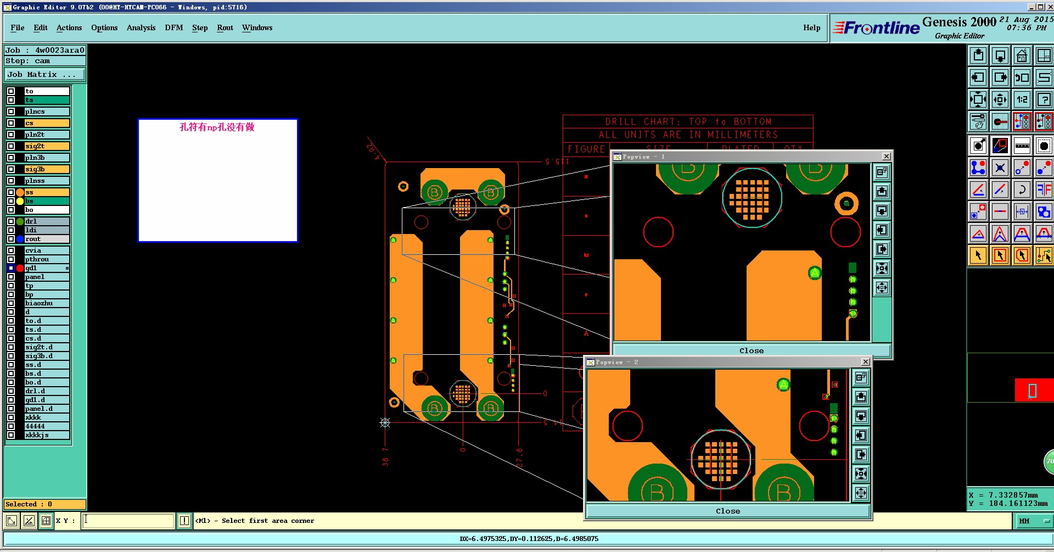Open the MM units dropdown
Viewport: 1054px width, 552px height.
click(1033, 521)
